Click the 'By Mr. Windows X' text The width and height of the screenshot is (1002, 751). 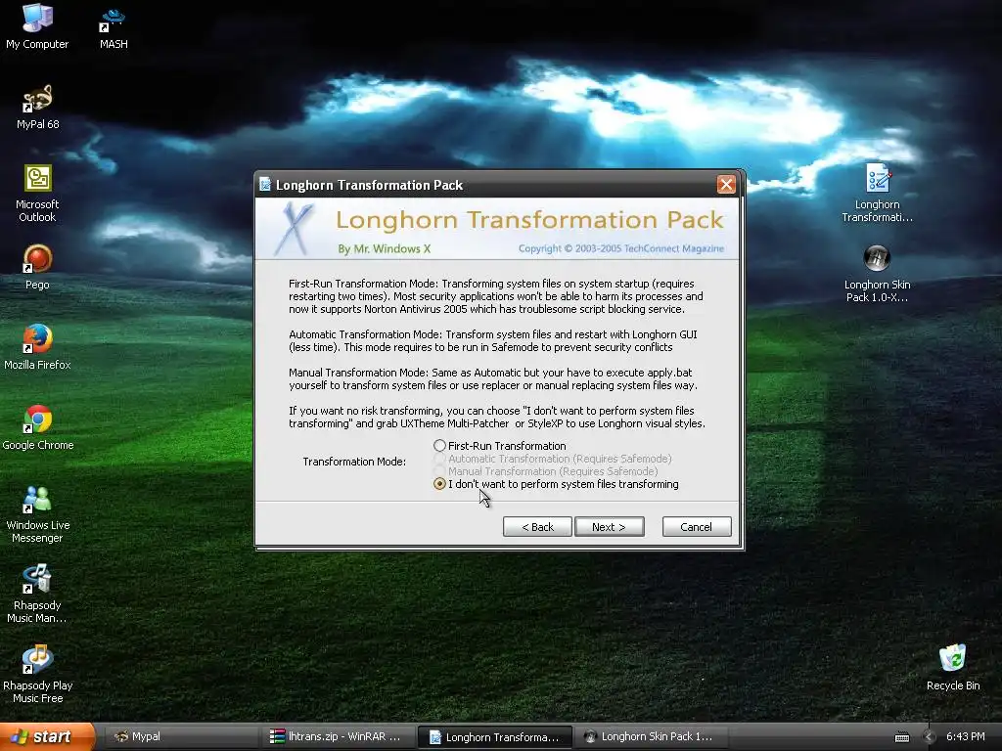(x=384, y=249)
